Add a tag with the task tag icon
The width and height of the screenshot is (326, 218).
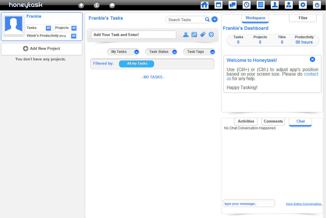[x=203, y=35]
